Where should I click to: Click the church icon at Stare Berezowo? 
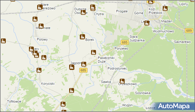pyautogui.click(x=40, y=7)
